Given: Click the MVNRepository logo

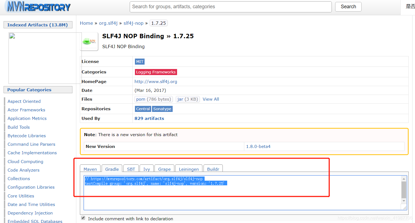Looking at the screenshot, I should (38, 7).
